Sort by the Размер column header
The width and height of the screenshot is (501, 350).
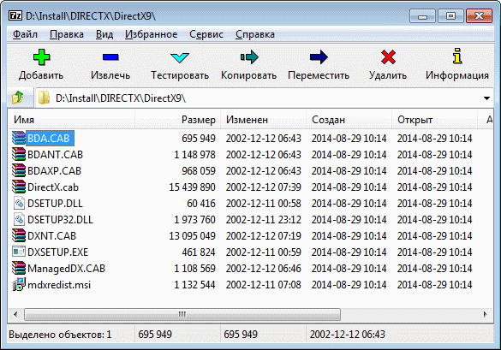click(177, 120)
